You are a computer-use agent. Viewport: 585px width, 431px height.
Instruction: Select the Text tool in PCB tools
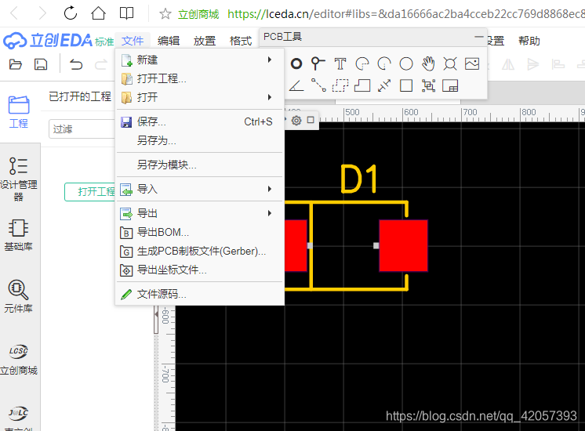pyautogui.click(x=340, y=63)
